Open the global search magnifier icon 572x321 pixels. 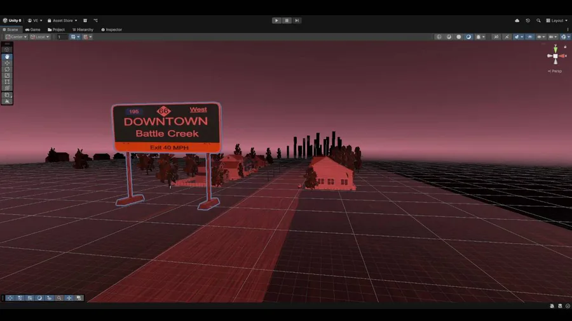tap(538, 20)
